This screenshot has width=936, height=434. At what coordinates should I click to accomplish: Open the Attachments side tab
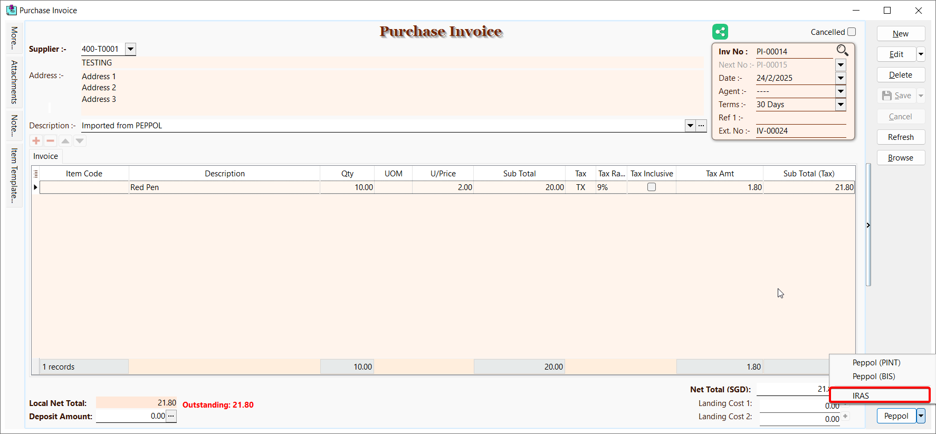[14, 82]
